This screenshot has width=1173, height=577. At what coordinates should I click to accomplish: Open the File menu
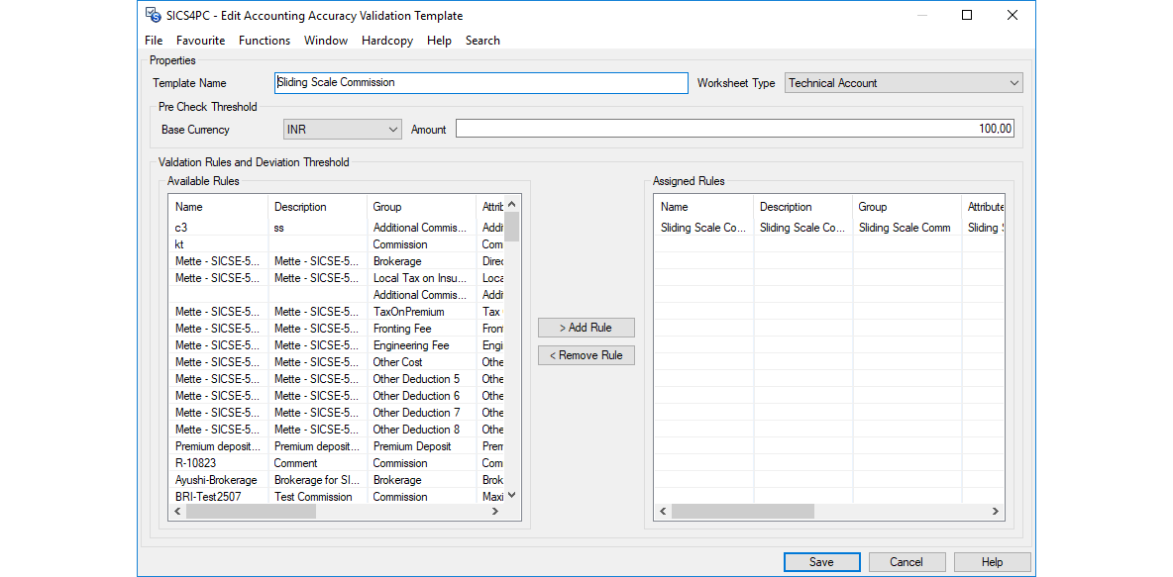click(x=154, y=41)
